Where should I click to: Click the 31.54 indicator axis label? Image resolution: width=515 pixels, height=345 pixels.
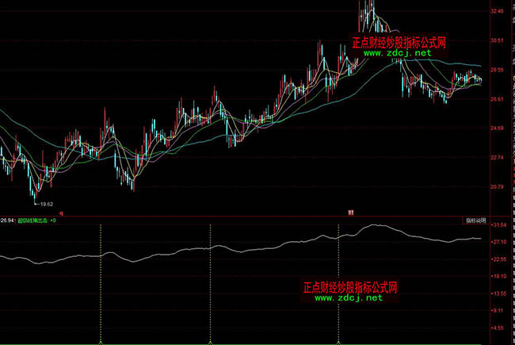[499, 225]
